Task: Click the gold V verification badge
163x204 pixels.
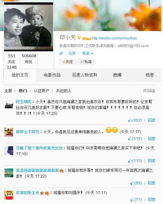Action: coord(79,38)
